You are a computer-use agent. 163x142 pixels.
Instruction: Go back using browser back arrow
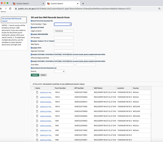[x=1, y=9]
